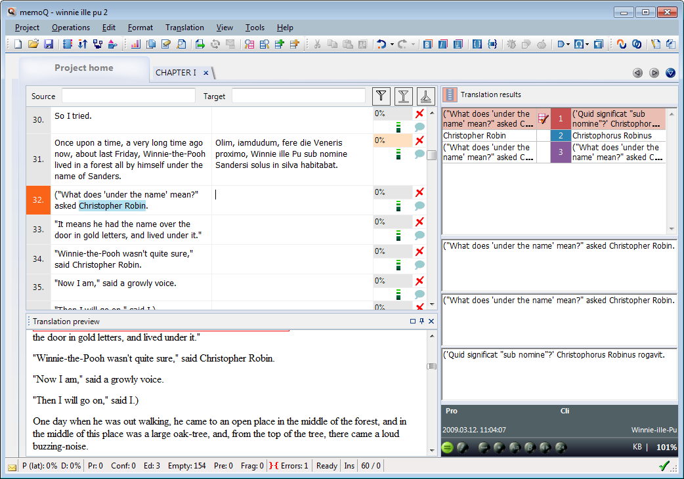Click the pink concordance lookup icon
Image resolution: width=684 pixels, height=479 pixels.
[249, 44]
